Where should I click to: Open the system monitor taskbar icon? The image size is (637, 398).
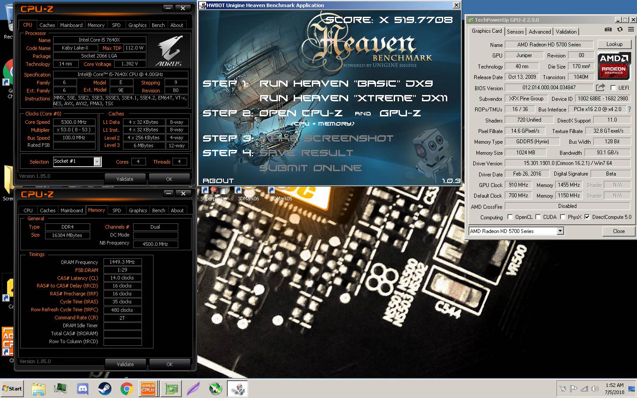point(61,389)
